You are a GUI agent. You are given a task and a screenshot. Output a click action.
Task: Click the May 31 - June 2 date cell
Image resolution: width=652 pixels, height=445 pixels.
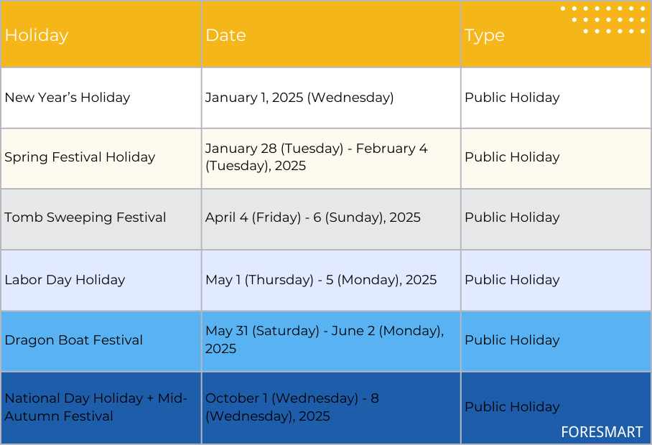click(x=331, y=341)
